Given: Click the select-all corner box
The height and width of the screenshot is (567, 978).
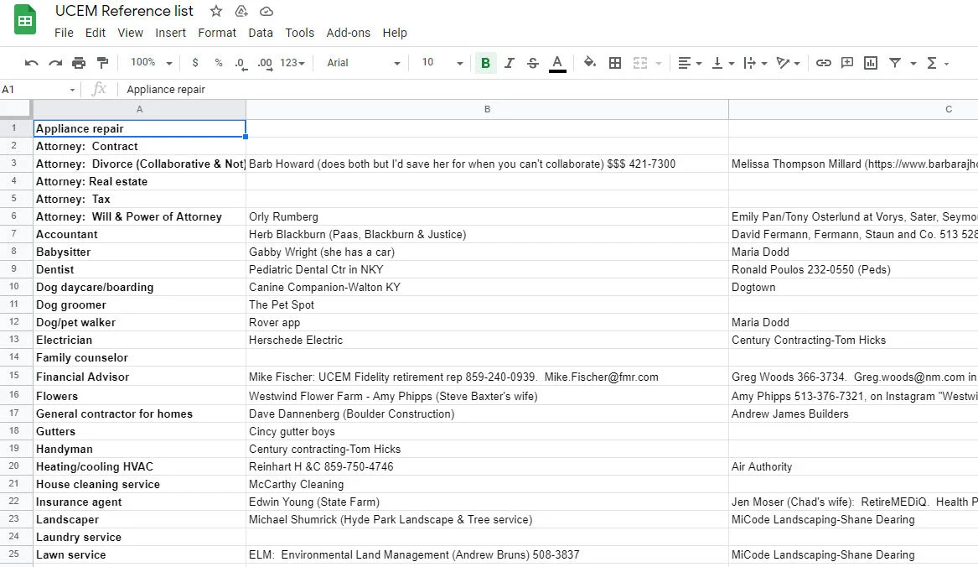Looking at the screenshot, I should 16,109.
